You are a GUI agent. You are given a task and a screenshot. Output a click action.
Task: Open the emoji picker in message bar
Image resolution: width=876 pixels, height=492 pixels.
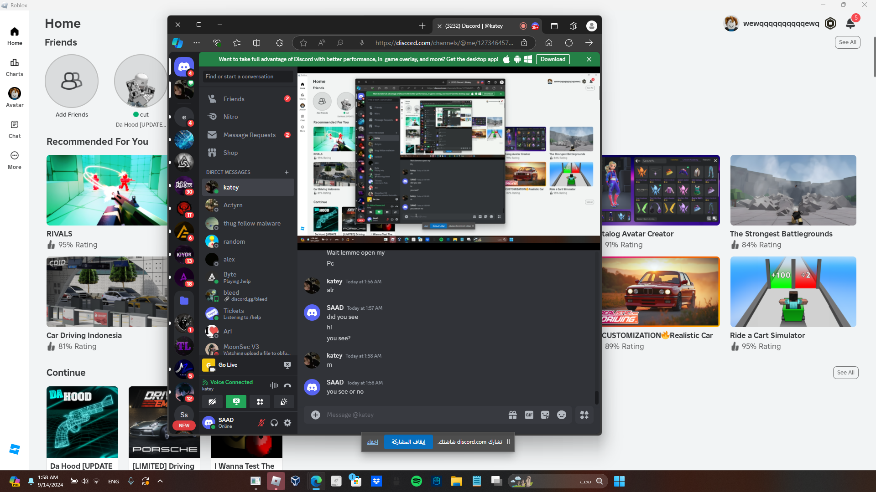[562, 415]
